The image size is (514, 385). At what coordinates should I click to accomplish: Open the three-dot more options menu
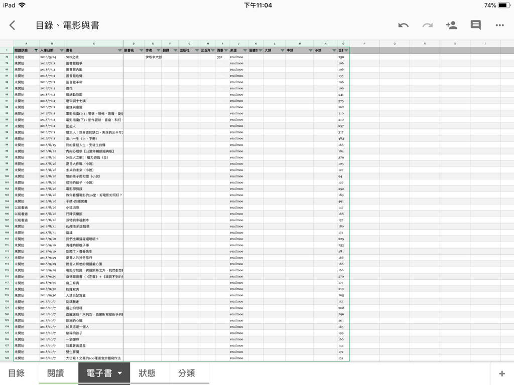[x=499, y=25]
